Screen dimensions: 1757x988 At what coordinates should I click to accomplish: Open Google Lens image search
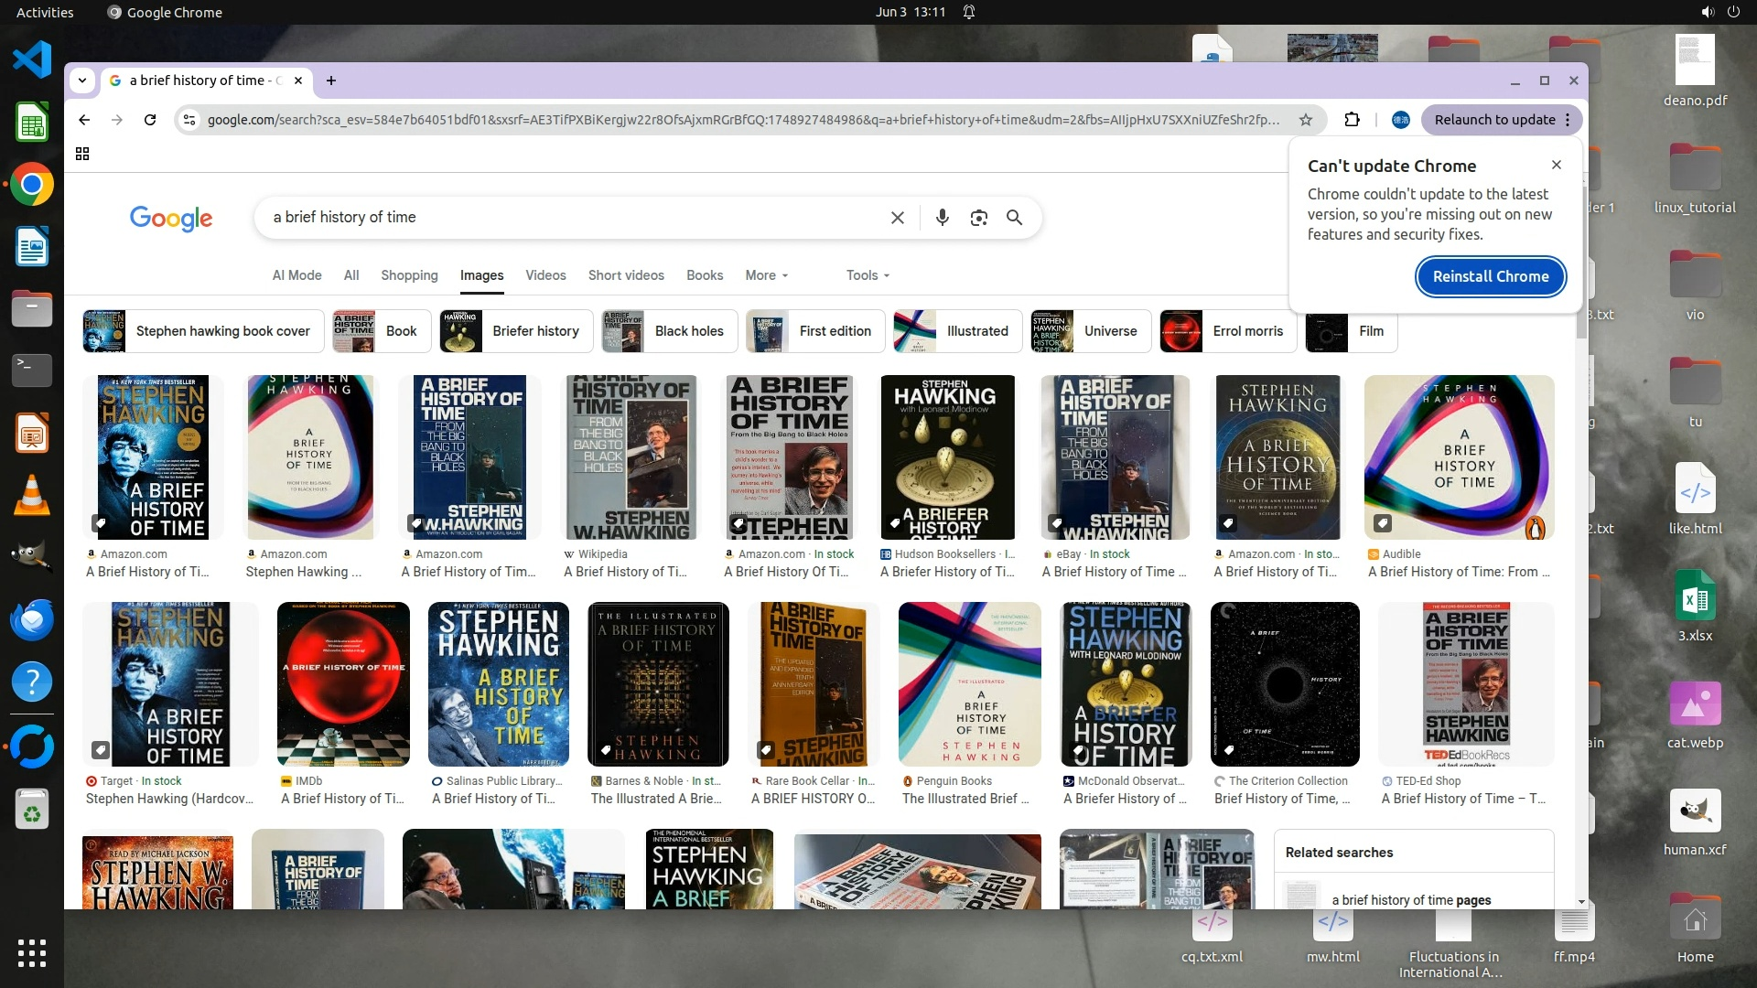point(978,218)
